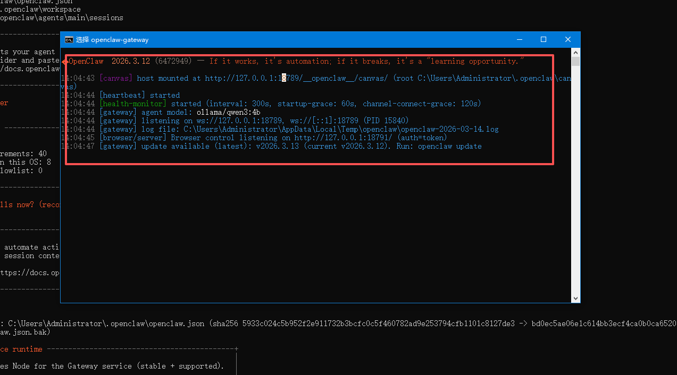Viewport: 677px width, 375px height.
Task: Click the [heartbeat] started log line
Action: [140, 95]
